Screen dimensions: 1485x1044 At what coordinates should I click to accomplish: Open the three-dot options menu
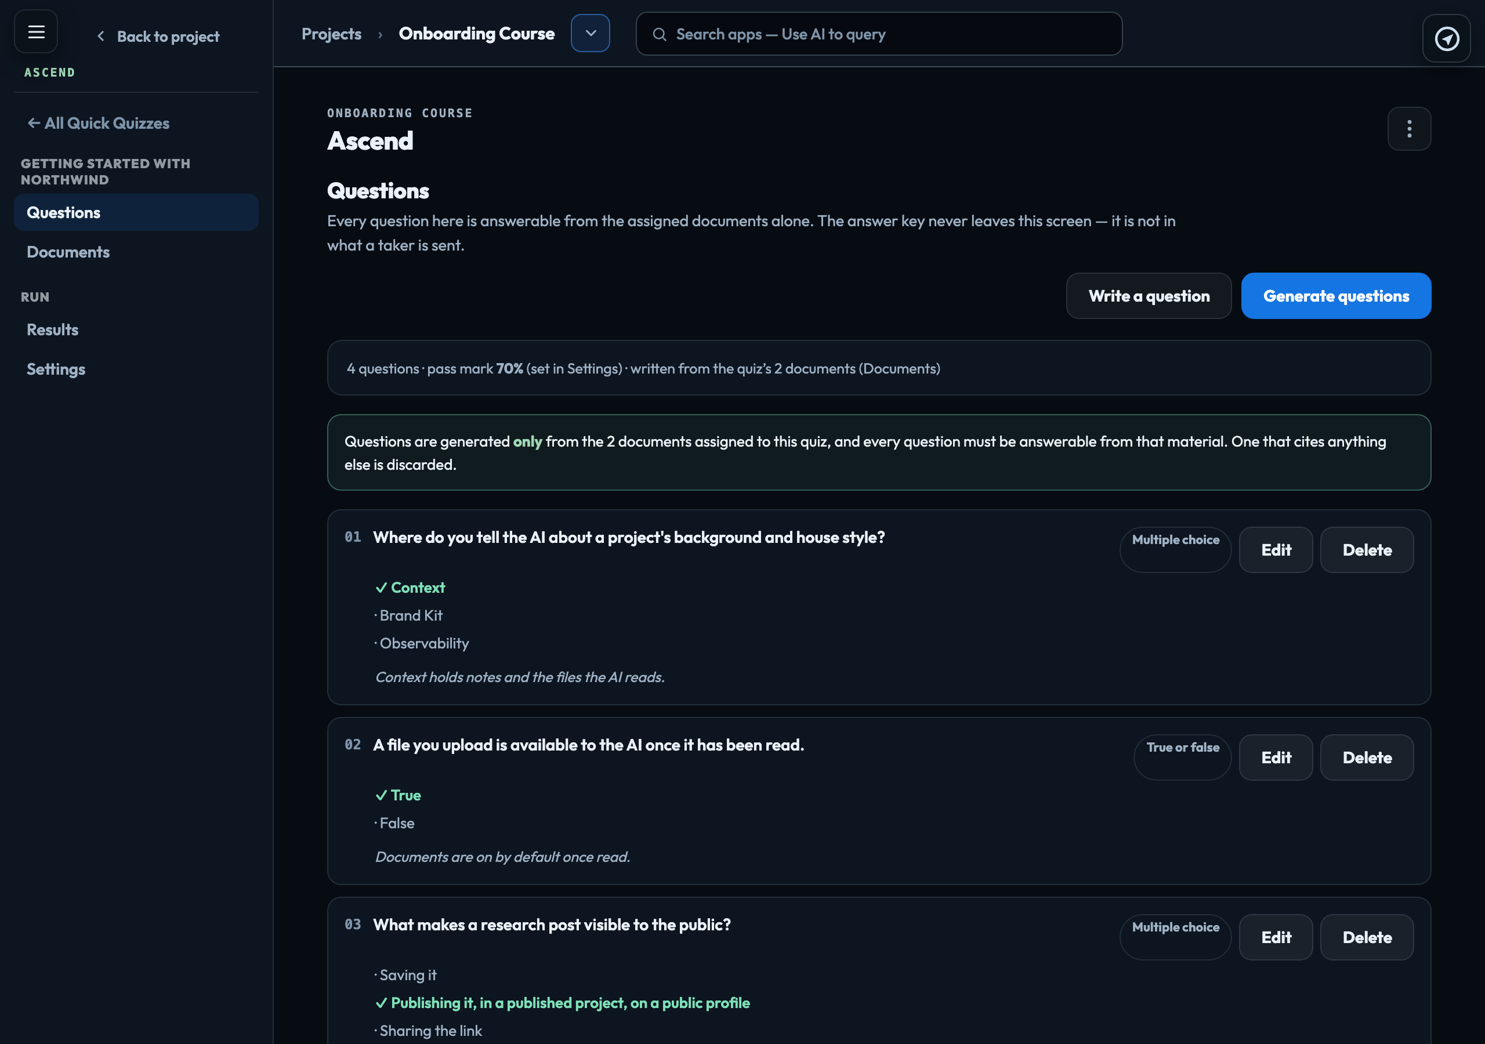pos(1408,129)
